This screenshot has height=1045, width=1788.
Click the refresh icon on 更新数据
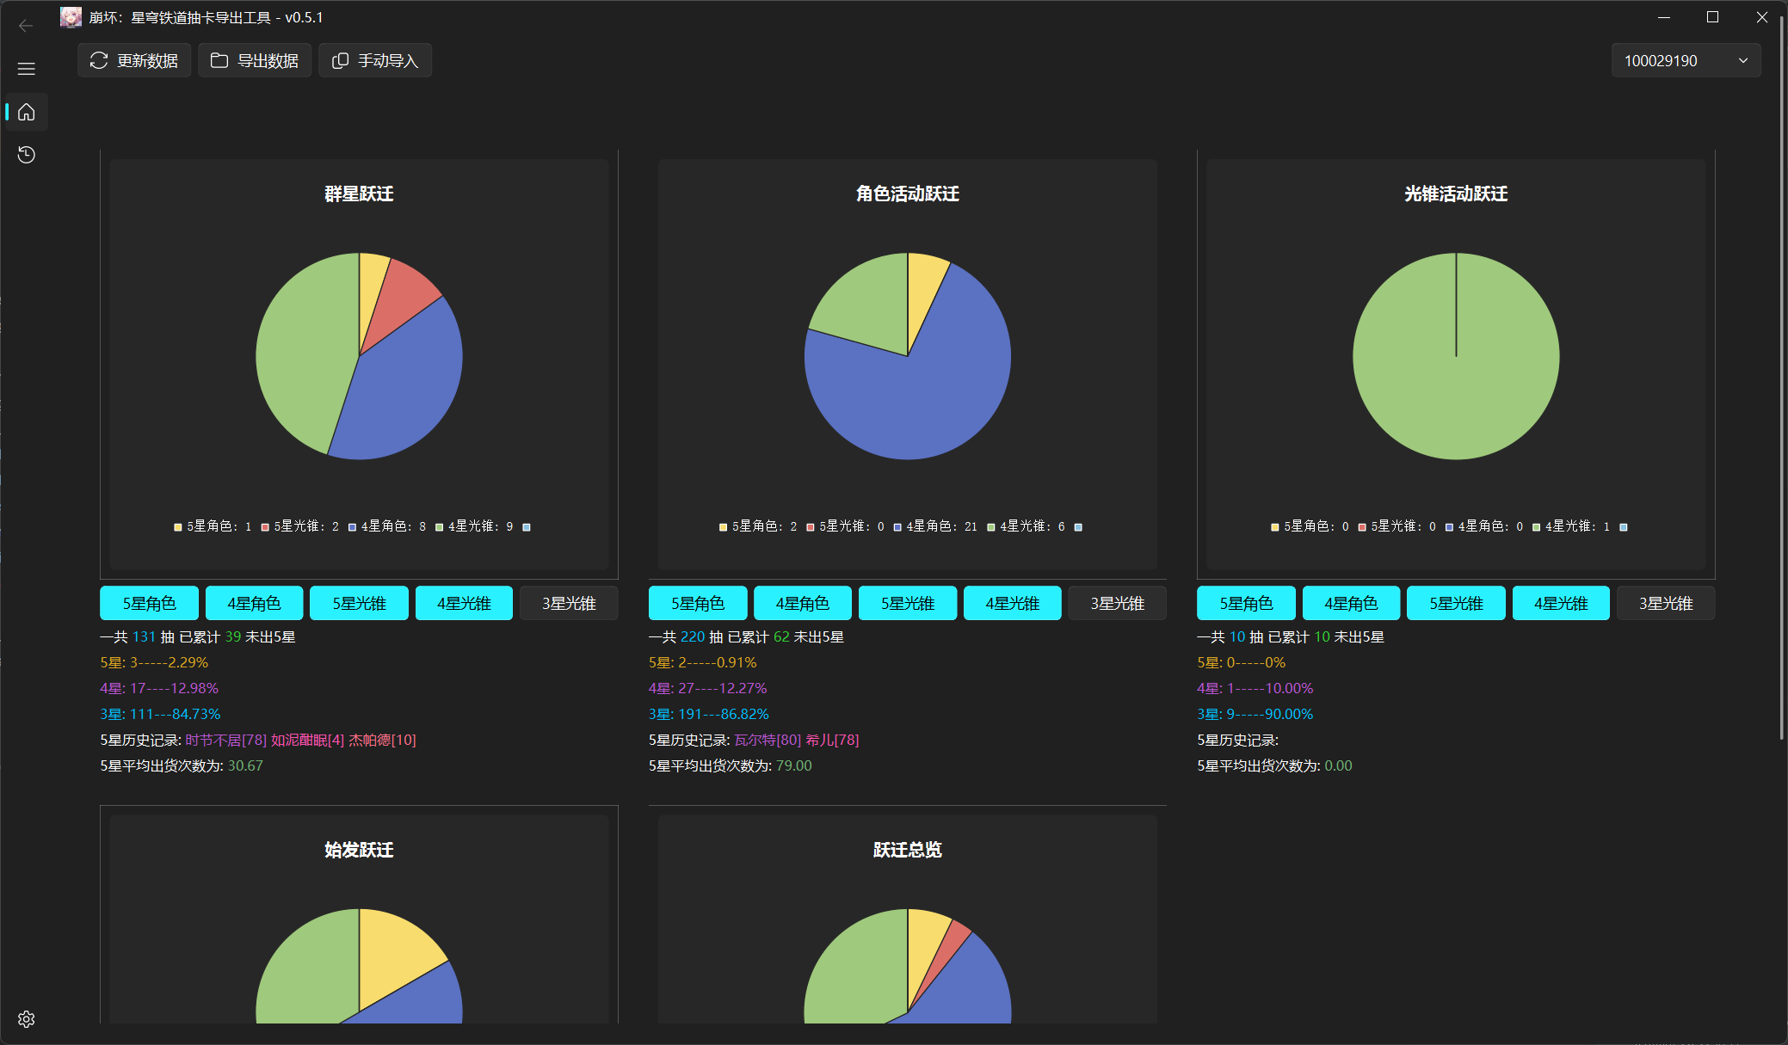click(x=99, y=60)
